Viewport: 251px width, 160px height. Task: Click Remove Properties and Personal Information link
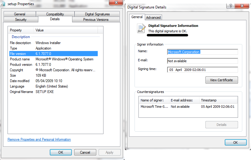click(39, 139)
